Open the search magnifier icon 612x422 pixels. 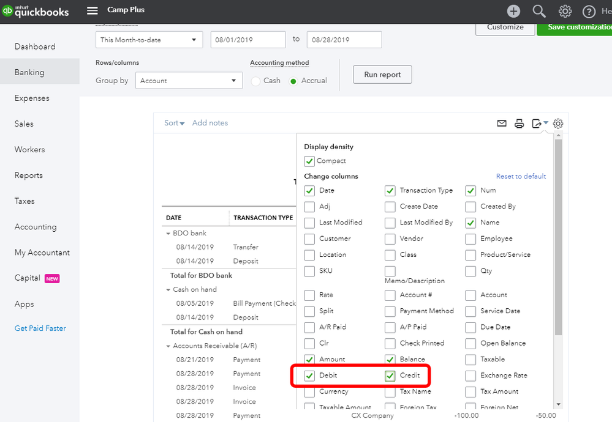point(539,11)
